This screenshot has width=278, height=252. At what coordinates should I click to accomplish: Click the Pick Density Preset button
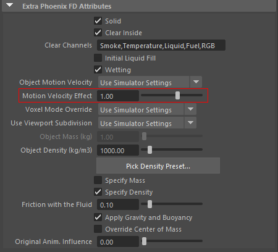click(158, 166)
